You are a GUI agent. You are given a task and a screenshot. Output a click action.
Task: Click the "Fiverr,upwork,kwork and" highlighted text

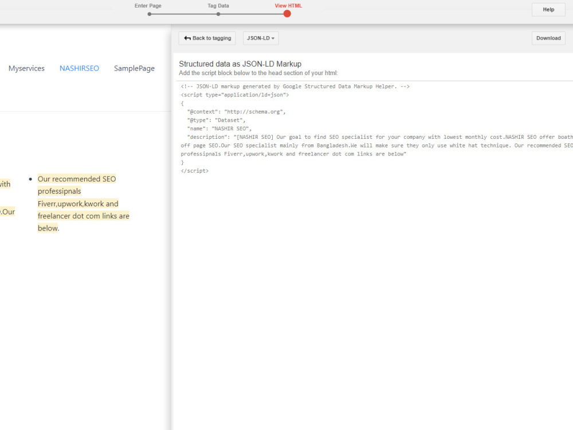78,204
